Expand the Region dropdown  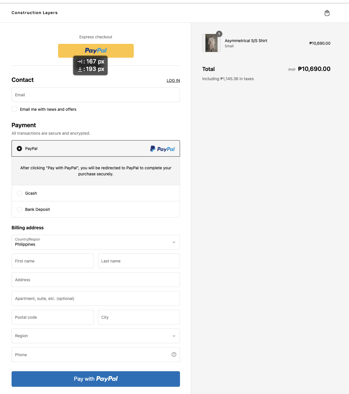click(96, 336)
